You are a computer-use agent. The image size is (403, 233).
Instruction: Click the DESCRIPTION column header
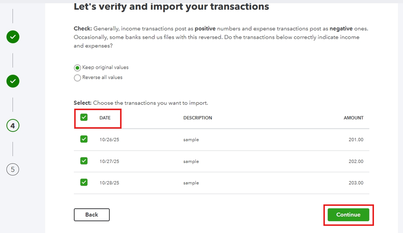(x=197, y=118)
